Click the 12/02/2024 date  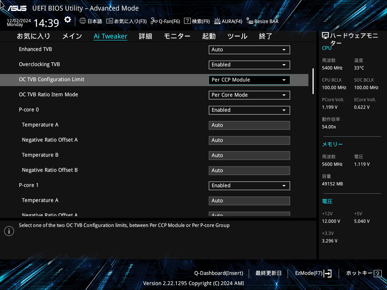click(x=19, y=20)
